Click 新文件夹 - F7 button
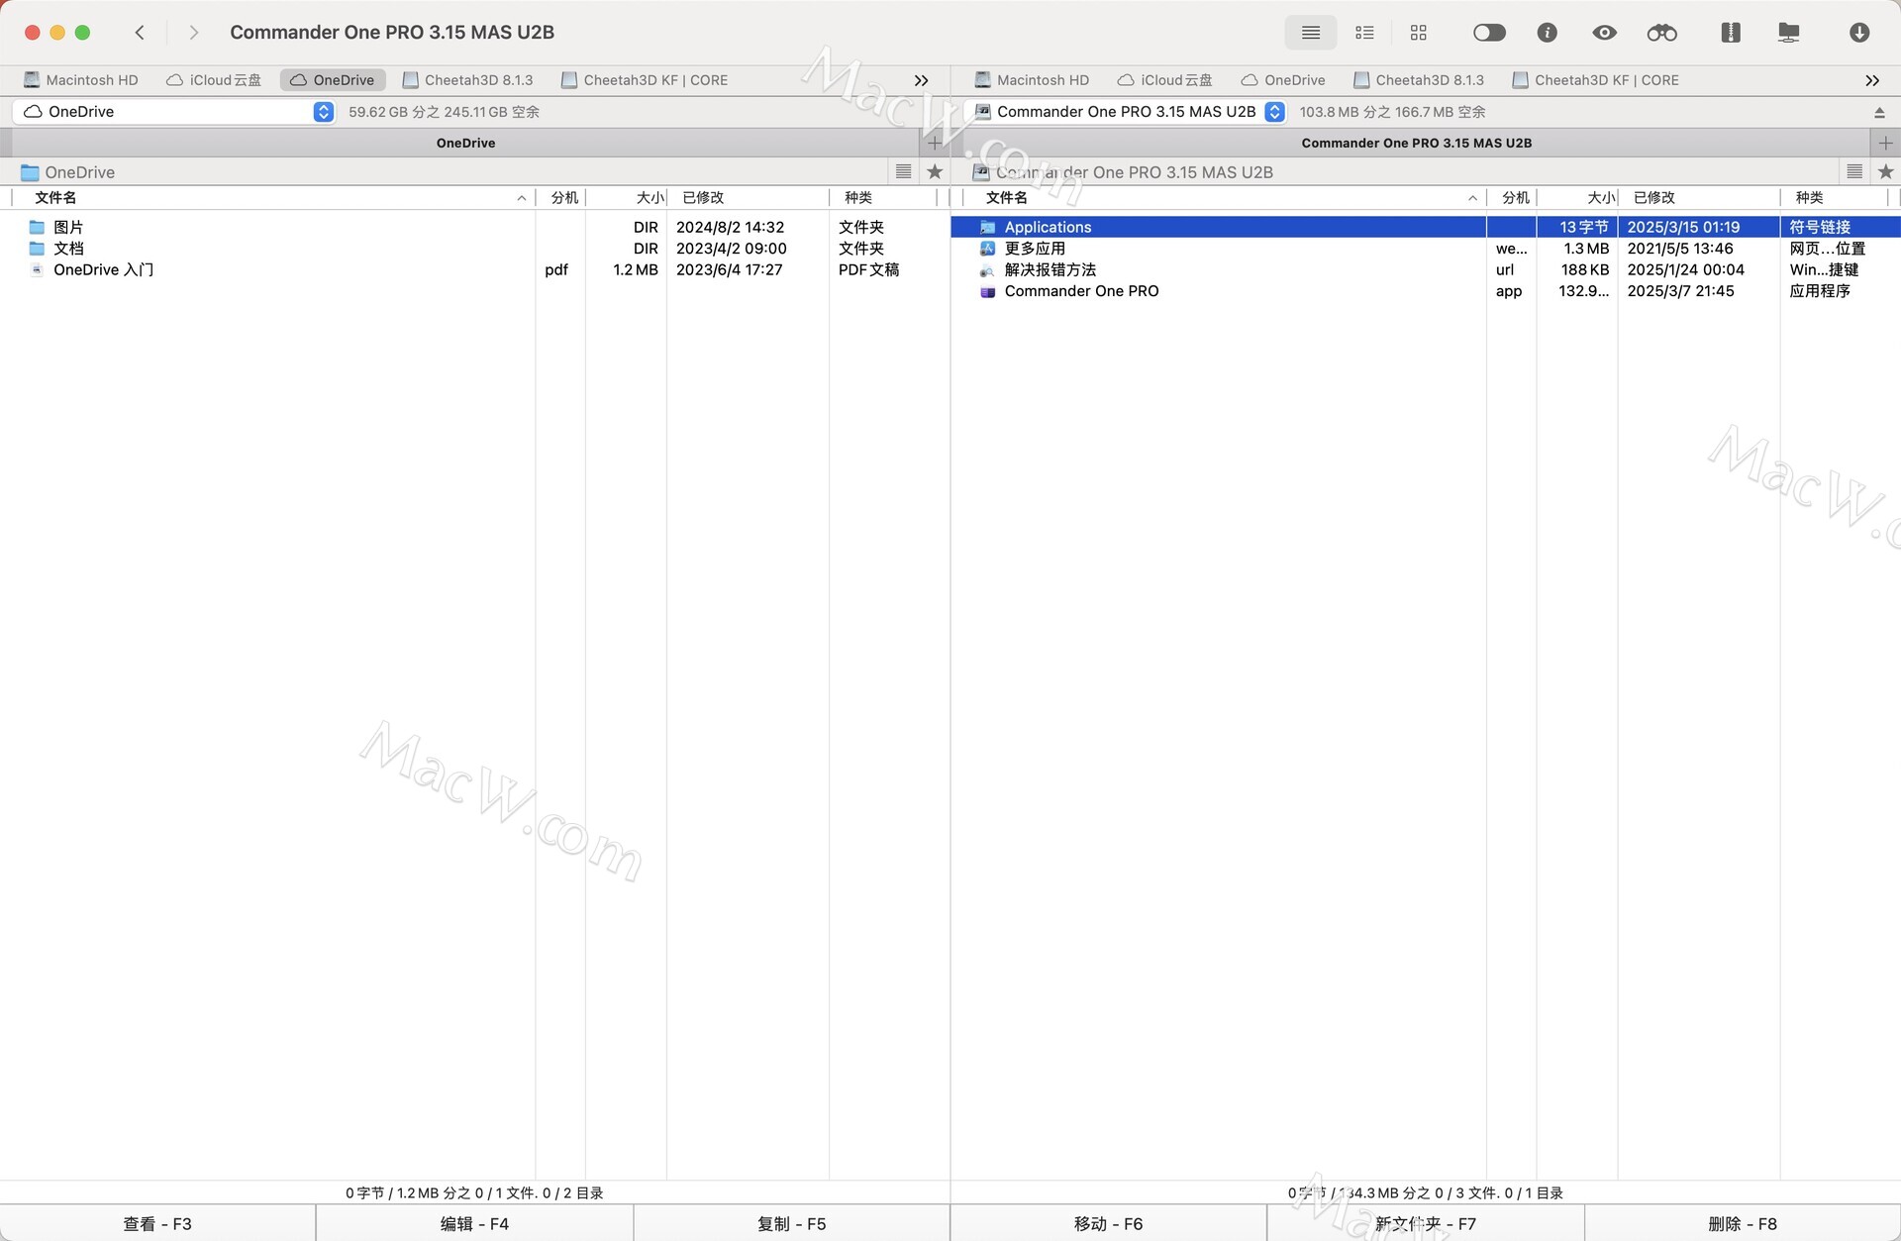 pyautogui.click(x=1425, y=1223)
